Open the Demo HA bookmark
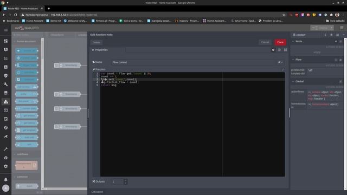The height and width of the screenshot is (195, 347). click(53, 21)
